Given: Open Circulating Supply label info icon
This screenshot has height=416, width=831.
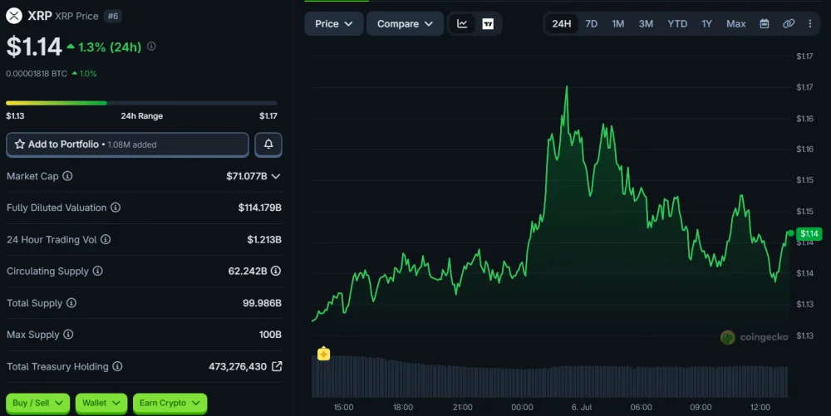Looking at the screenshot, I should click(97, 271).
